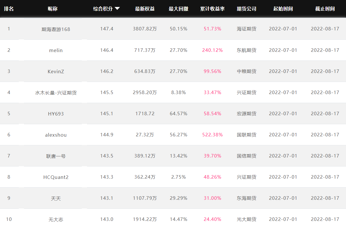Click the equity value 389.12万
The image size is (346, 229).
tap(145, 156)
